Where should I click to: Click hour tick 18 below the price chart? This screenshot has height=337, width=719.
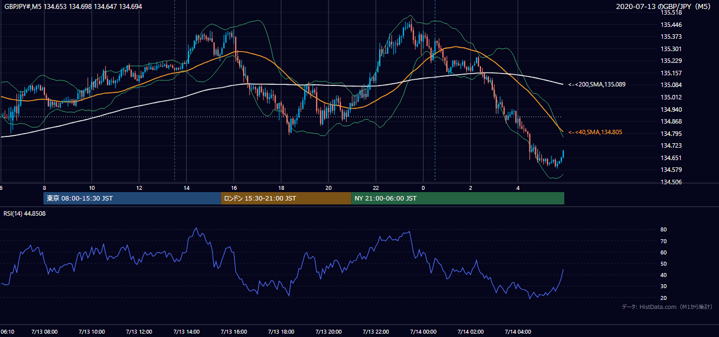pos(281,188)
